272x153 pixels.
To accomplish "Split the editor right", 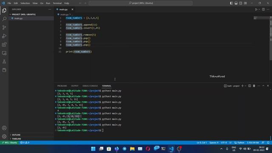I will coord(263,9).
